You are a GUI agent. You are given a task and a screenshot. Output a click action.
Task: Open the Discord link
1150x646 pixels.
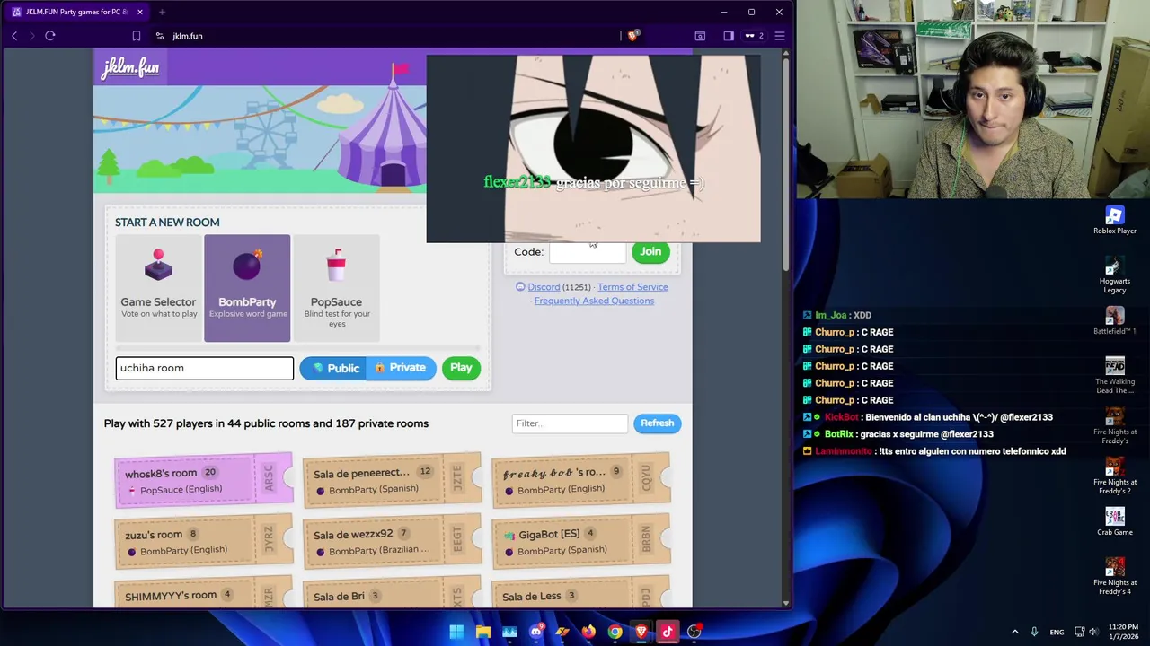click(x=543, y=287)
